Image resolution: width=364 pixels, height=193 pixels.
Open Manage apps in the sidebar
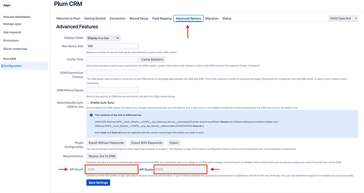pyautogui.click(x=12, y=24)
